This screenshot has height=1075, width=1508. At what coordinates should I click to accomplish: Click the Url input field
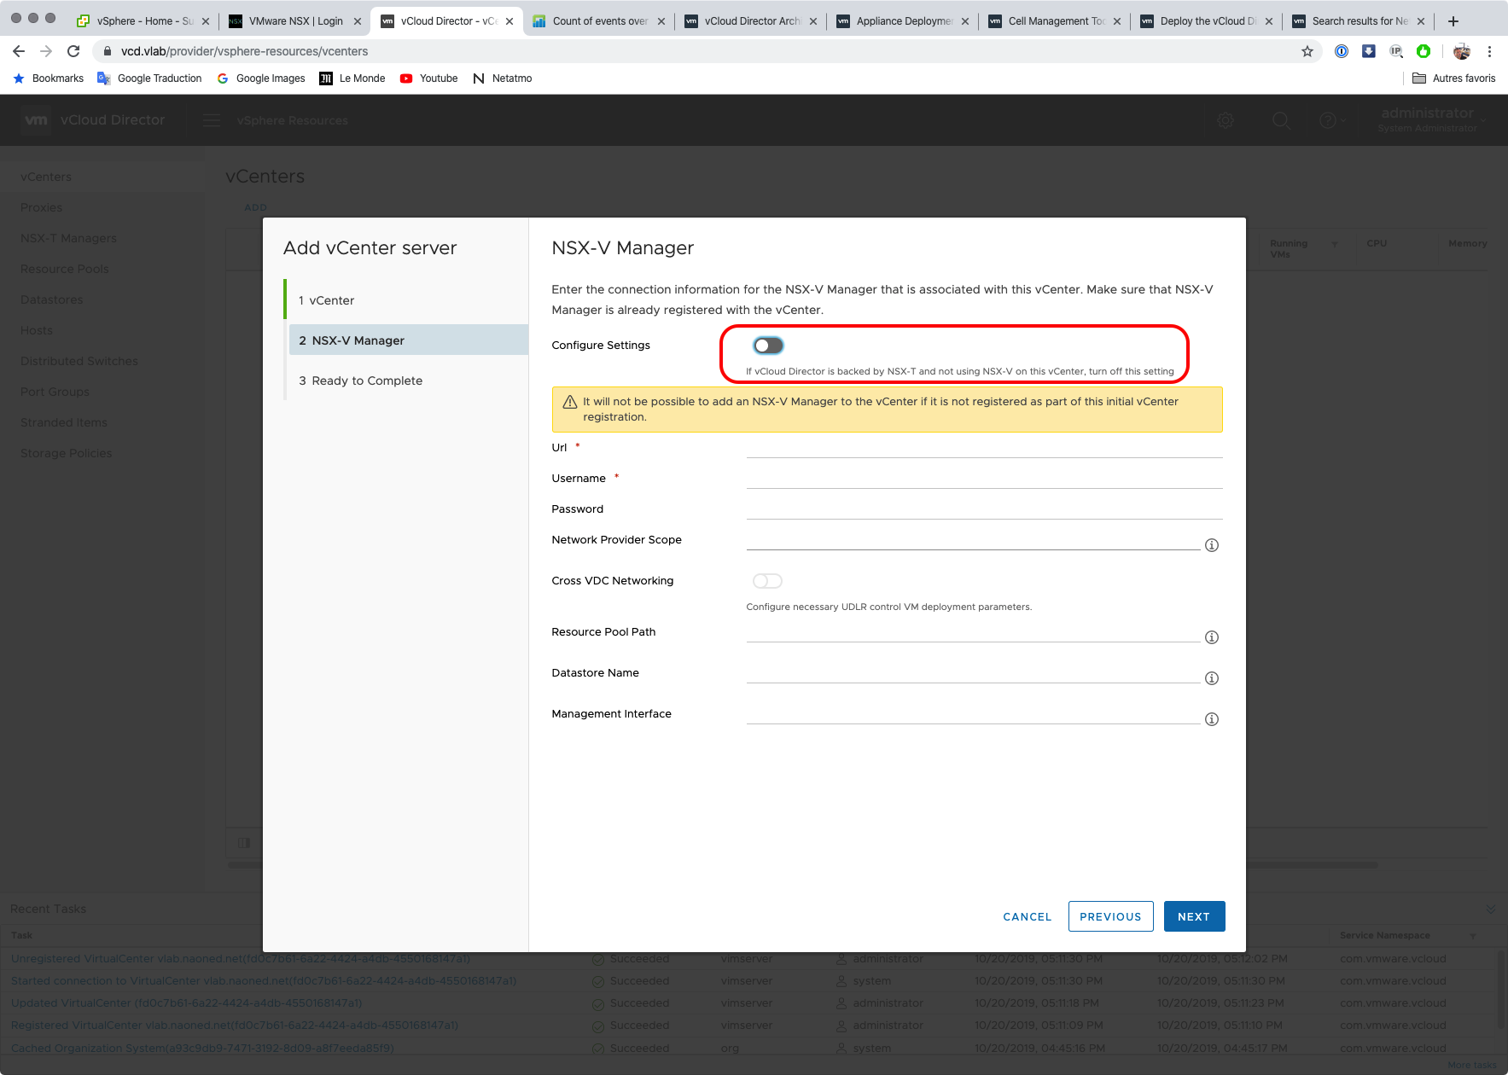coord(983,448)
